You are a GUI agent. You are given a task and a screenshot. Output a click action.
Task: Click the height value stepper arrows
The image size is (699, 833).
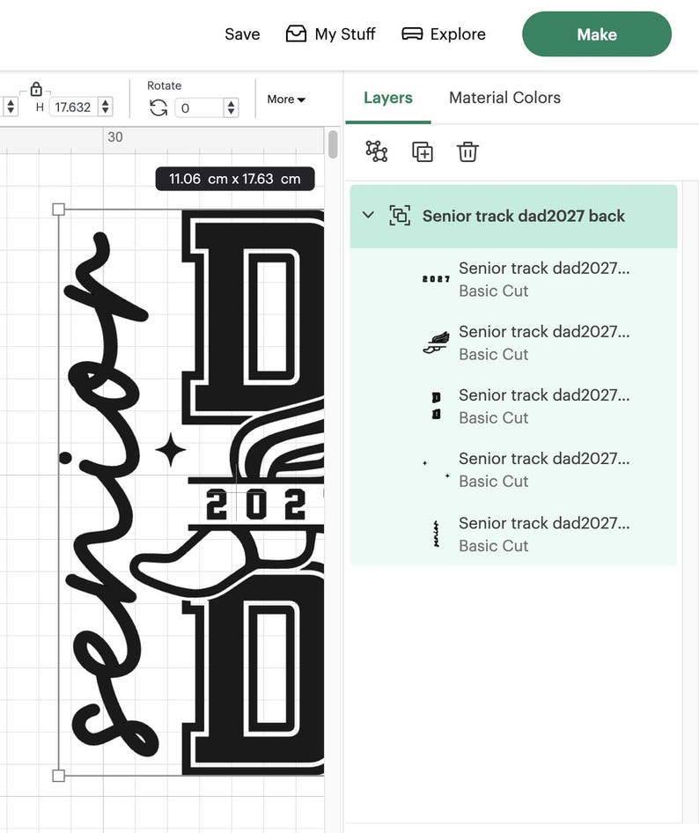[106, 107]
